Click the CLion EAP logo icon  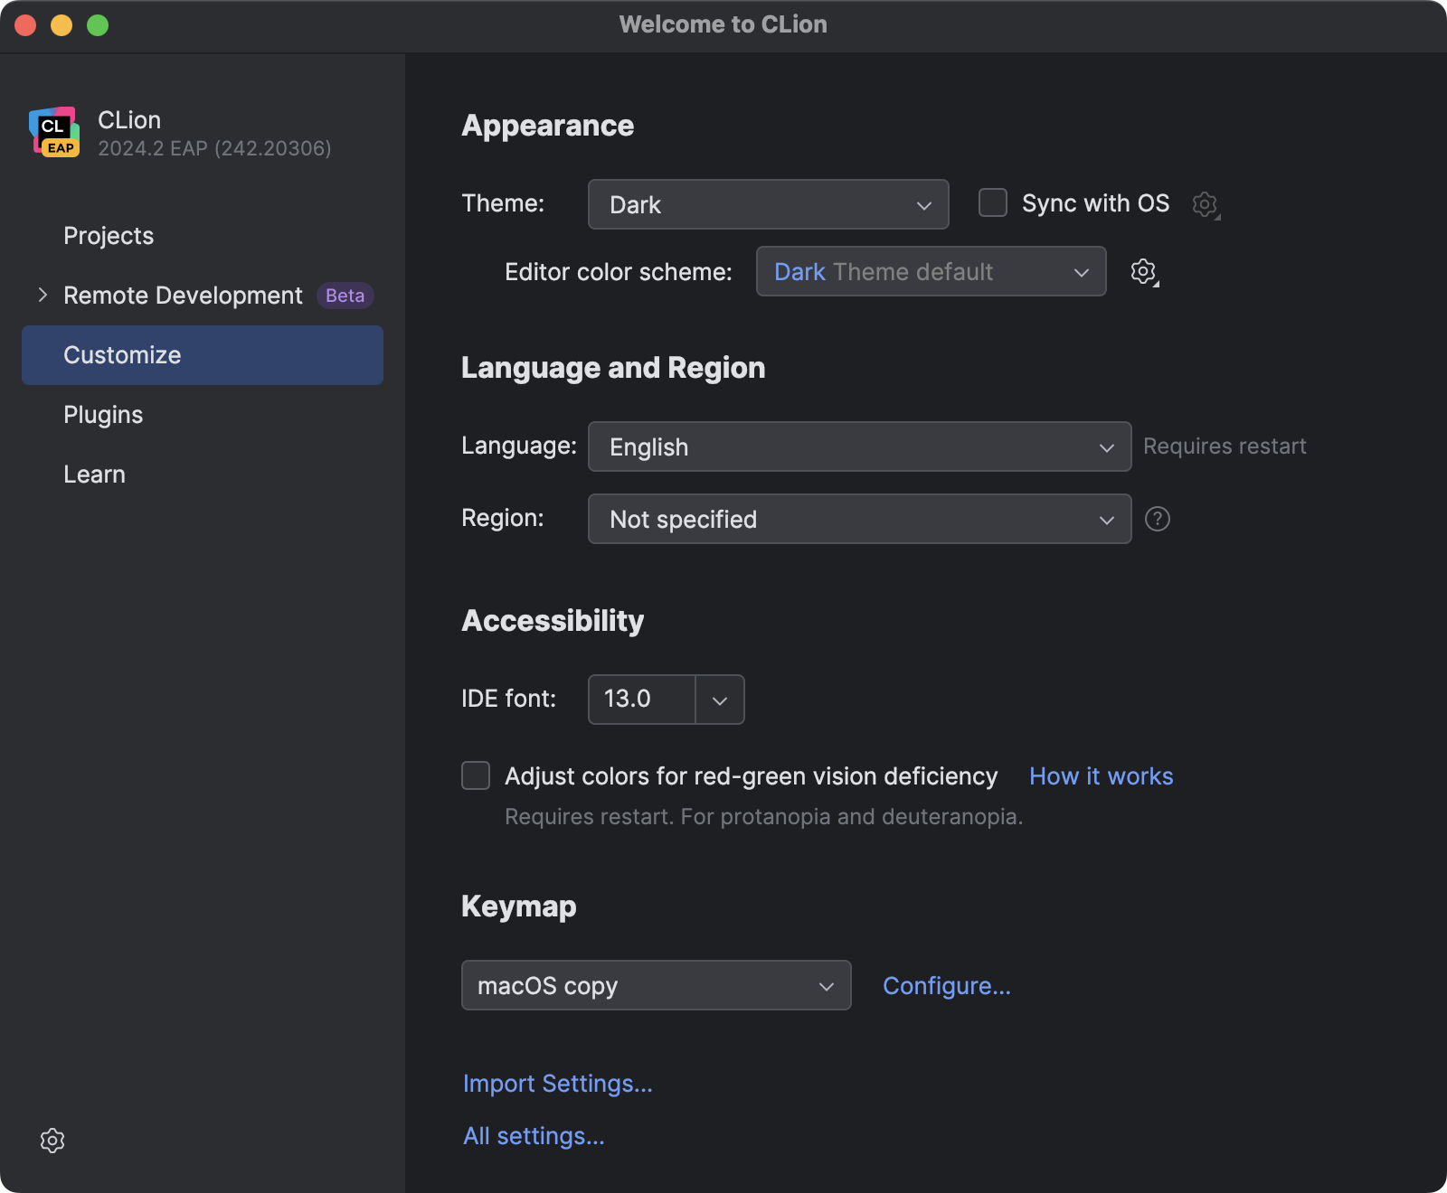54,133
